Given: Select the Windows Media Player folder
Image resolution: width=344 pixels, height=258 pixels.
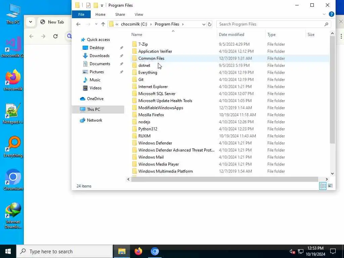Looking at the screenshot, I should (159, 164).
